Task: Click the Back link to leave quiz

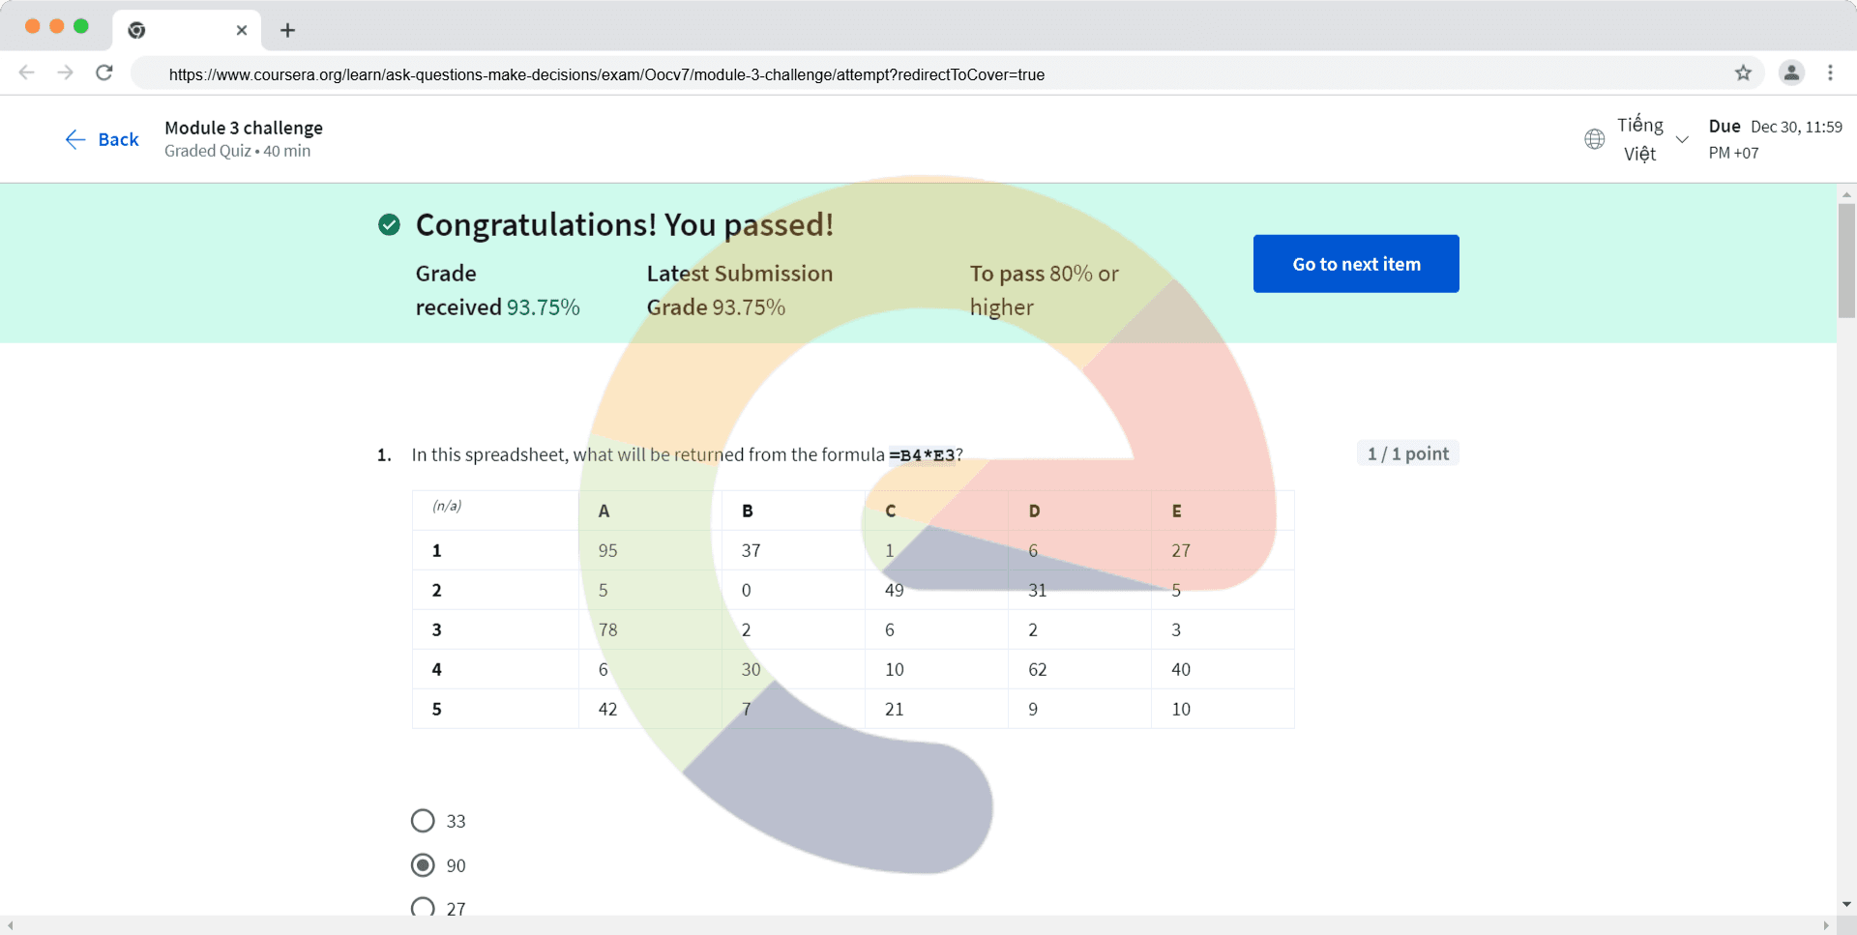Action: [x=103, y=139]
